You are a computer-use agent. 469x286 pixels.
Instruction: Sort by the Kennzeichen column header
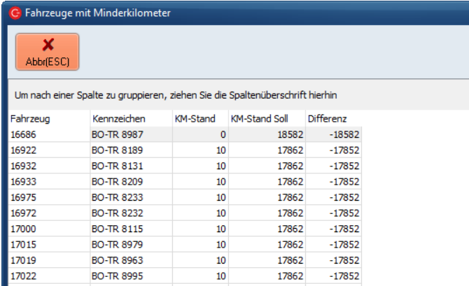pos(129,119)
